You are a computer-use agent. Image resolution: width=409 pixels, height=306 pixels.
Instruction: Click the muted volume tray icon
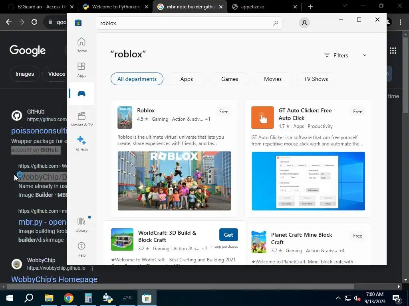[357, 298]
